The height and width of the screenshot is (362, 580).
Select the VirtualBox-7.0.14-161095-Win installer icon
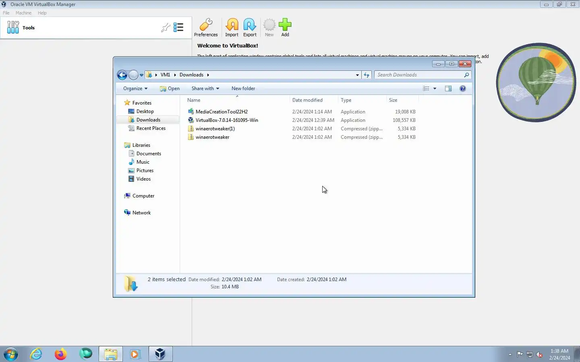coord(191,120)
